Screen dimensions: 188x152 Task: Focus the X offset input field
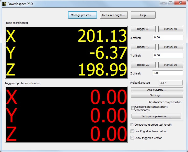(x=168, y=38)
